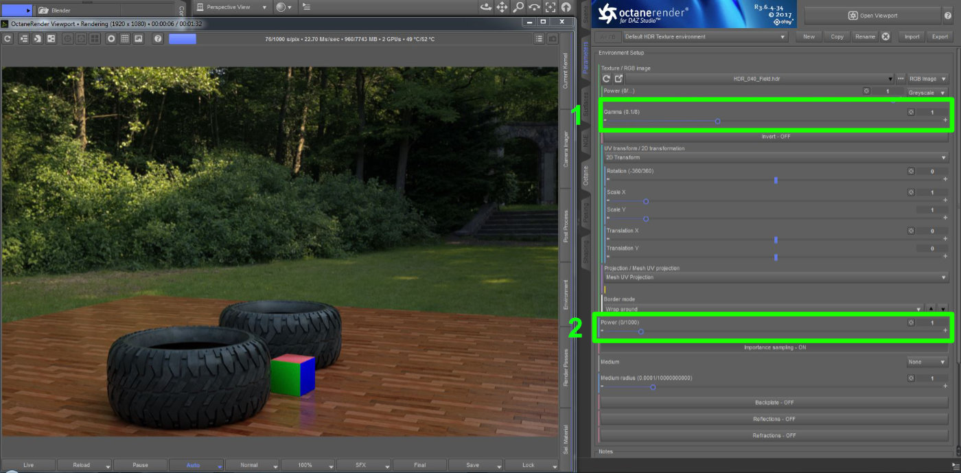Reload the HDR texture image icon
This screenshot has width=961, height=473.
pos(606,79)
